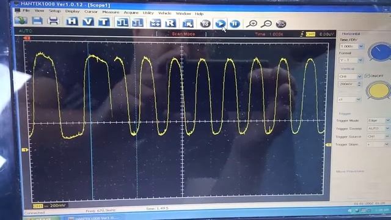
Task: Click the printer icon in the toolbar
Action: [53, 21]
